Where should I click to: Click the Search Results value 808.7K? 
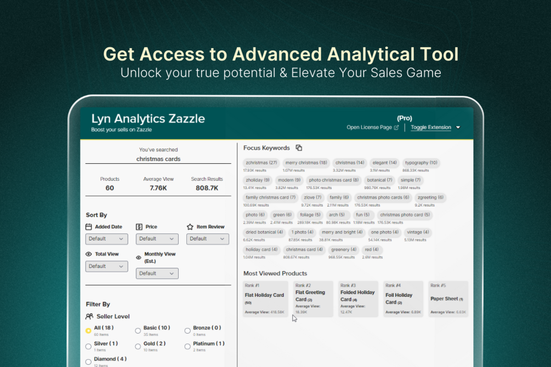click(207, 188)
